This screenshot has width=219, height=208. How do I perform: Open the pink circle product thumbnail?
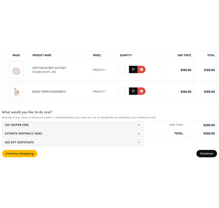[x=16, y=70]
